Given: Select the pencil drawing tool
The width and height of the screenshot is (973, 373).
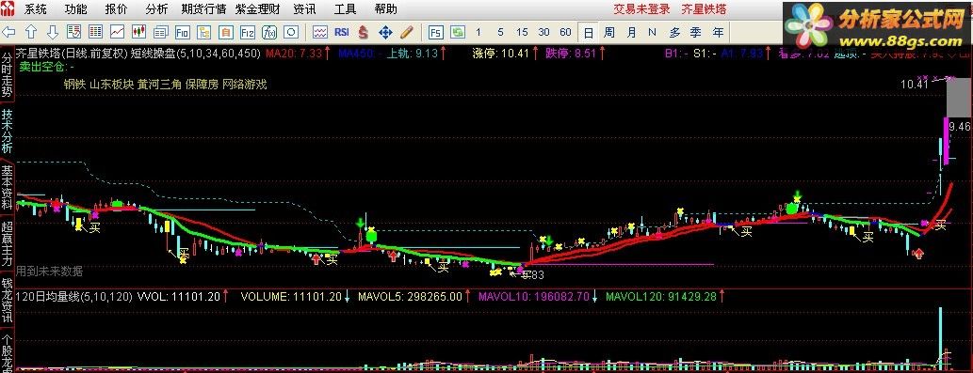Looking at the screenshot, I should click(x=407, y=32).
